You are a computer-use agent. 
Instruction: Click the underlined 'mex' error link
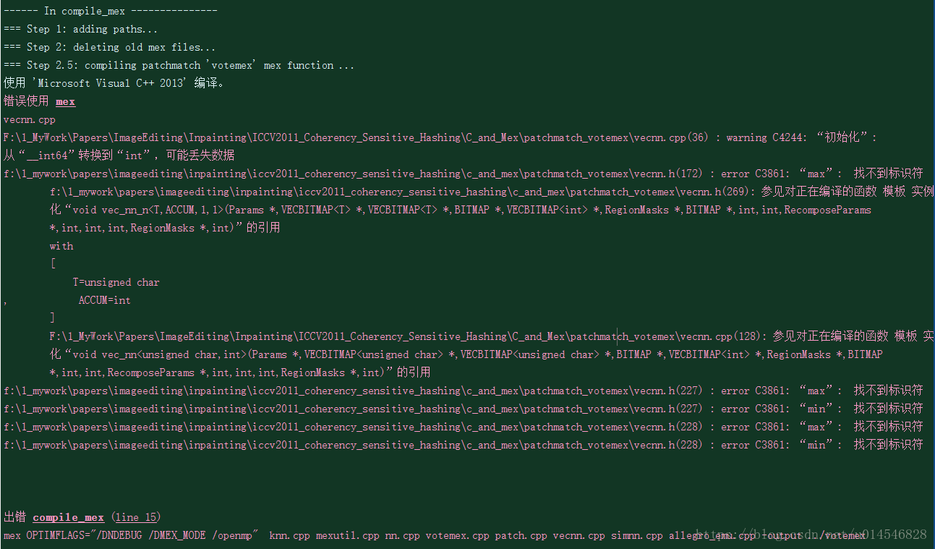65,102
